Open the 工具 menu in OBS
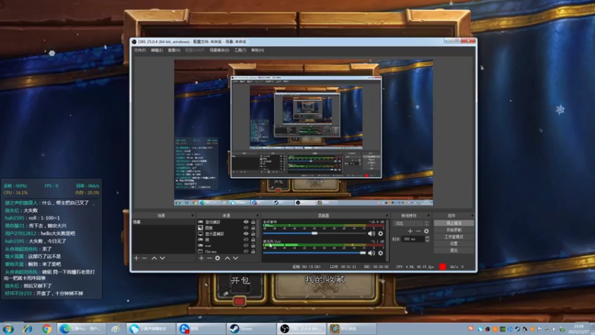 pos(239,50)
